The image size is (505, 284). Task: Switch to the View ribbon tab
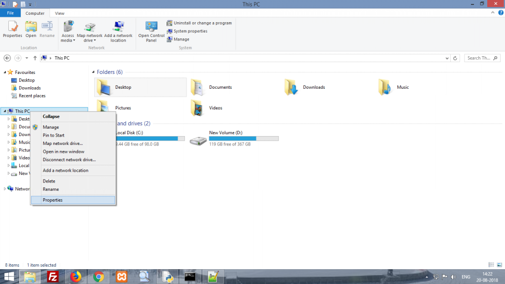pyautogui.click(x=59, y=13)
